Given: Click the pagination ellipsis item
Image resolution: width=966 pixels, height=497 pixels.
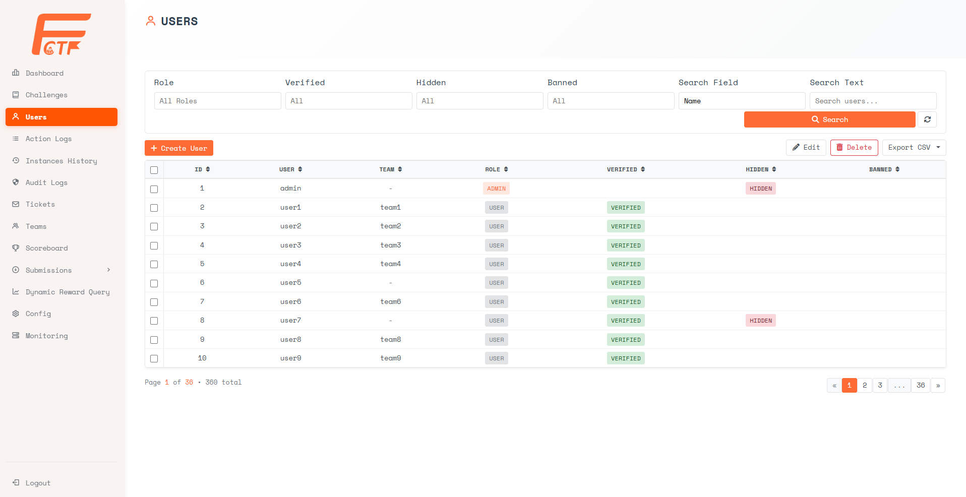Looking at the screenshot, I should coord(899,386).
